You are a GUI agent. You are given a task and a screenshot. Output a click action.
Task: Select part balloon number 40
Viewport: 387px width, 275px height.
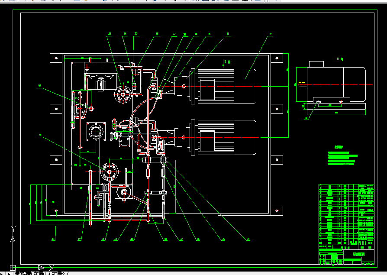[116, 239]
